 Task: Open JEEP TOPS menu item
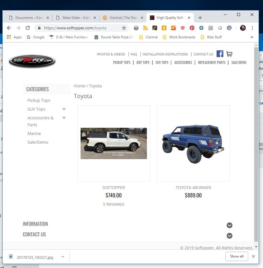[143, 62]
